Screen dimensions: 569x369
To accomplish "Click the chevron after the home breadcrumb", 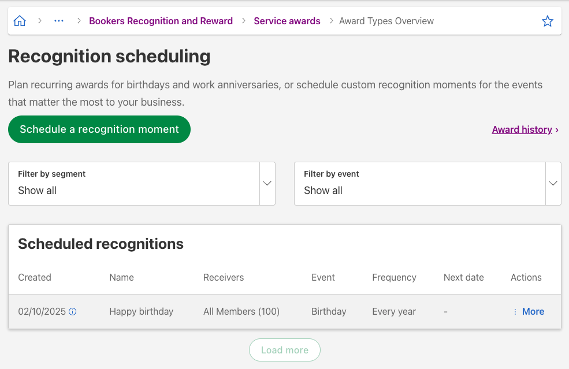I will point(39,21).
